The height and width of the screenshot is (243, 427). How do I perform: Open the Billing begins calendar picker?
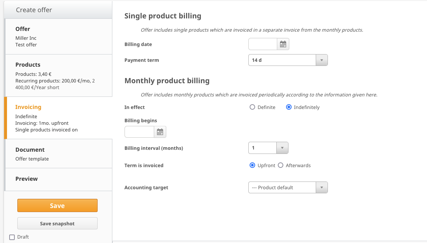point(160,132)
